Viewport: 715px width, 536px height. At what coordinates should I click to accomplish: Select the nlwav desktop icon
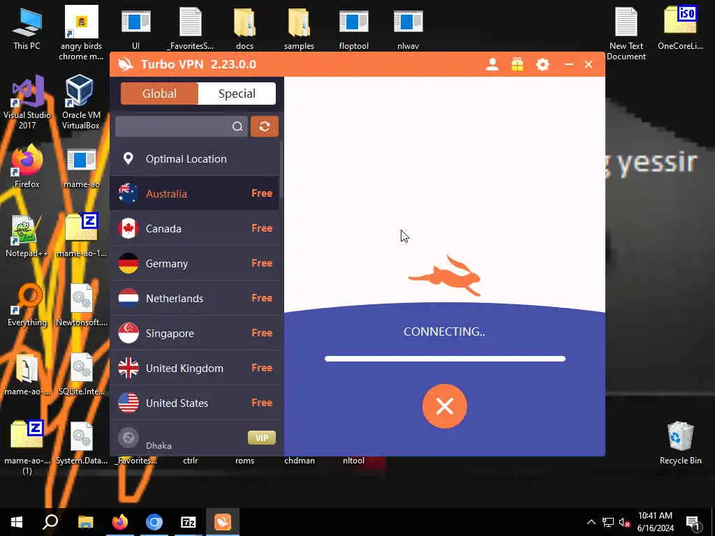tap(408, 28)
